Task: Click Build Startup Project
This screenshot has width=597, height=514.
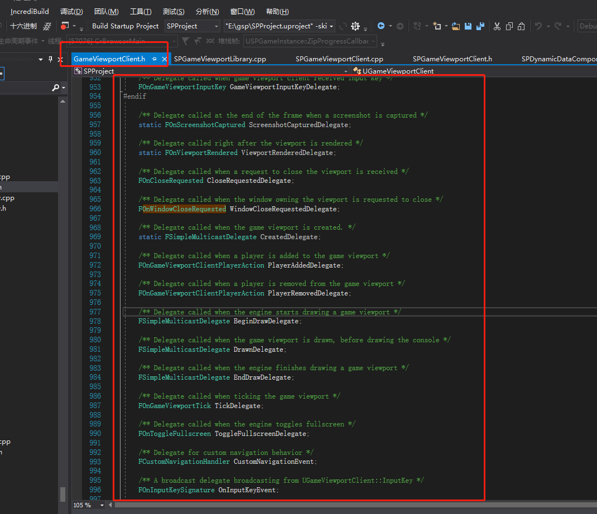Action: pyautogui.click(x=126, y=26)
